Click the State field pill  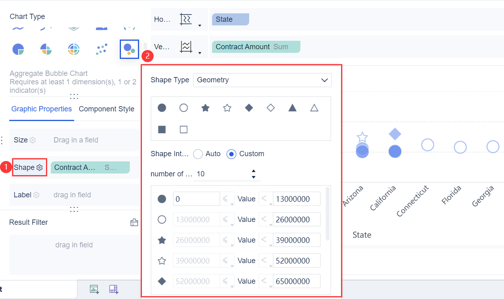click(229, 19)
